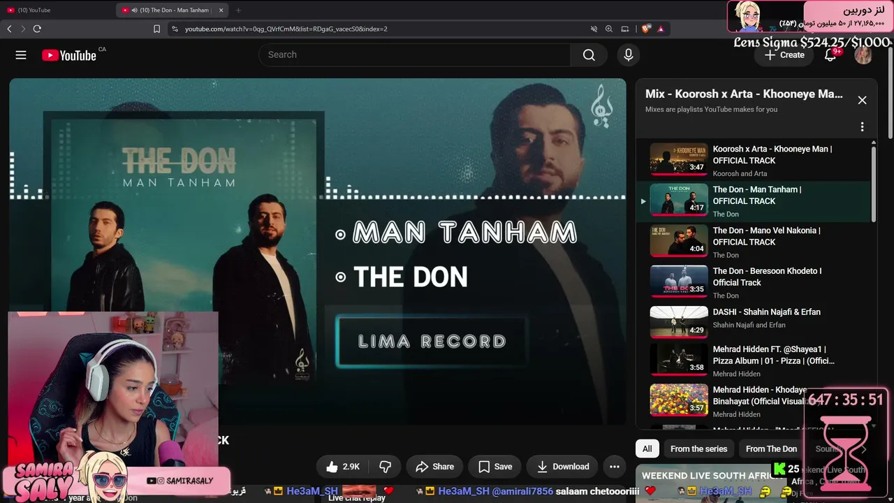
Task: Go to the YouTube home logo
Action: [x=68, y=55]
